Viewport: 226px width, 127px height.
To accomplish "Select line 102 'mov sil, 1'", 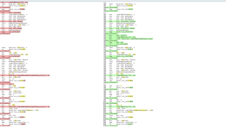I will [x=115, y=105].
